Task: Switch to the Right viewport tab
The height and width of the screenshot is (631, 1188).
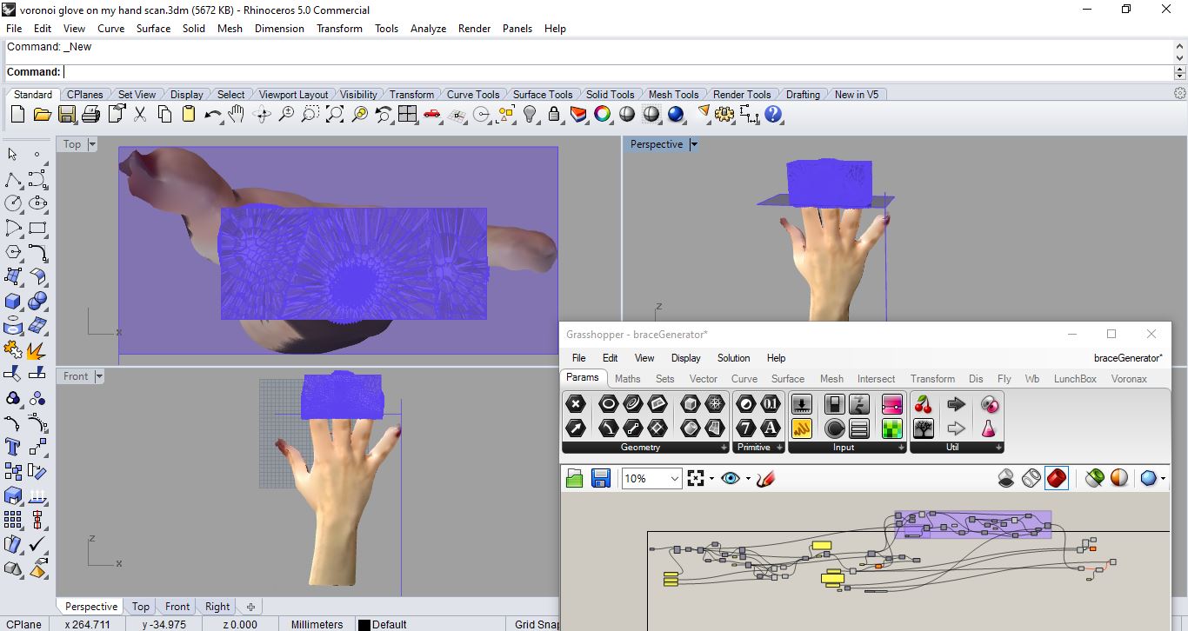Action: point(217,607)
